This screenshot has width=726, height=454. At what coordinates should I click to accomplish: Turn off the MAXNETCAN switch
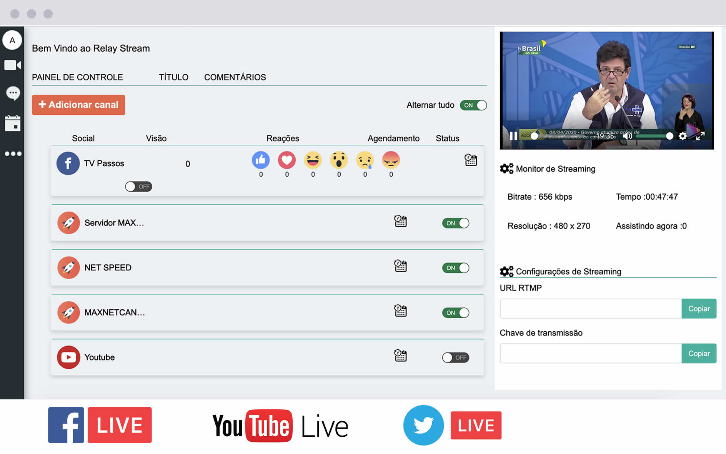pyautogui.click(x=456, y=313)
